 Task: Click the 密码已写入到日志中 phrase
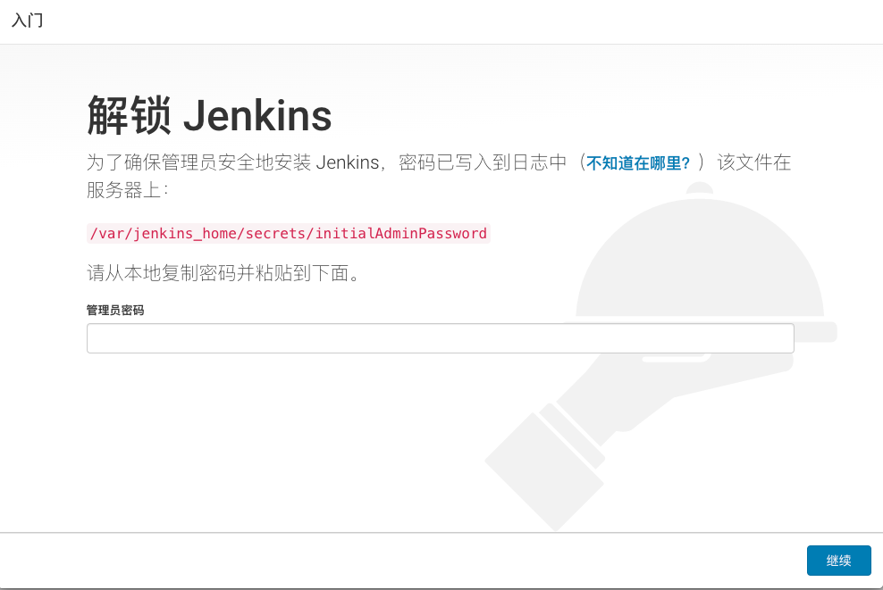coord(483,162)
